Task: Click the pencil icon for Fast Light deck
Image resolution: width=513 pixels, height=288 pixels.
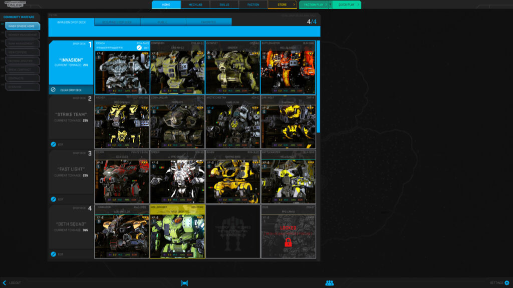Action: (53, 199)
